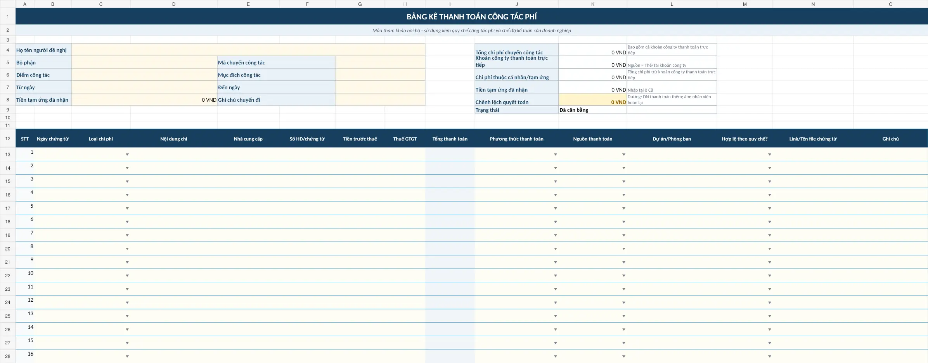This screenshot has width=928, height=363.
Task: Open Phương thức thanh toán dropdown in row 13
Action: [555, 155]
